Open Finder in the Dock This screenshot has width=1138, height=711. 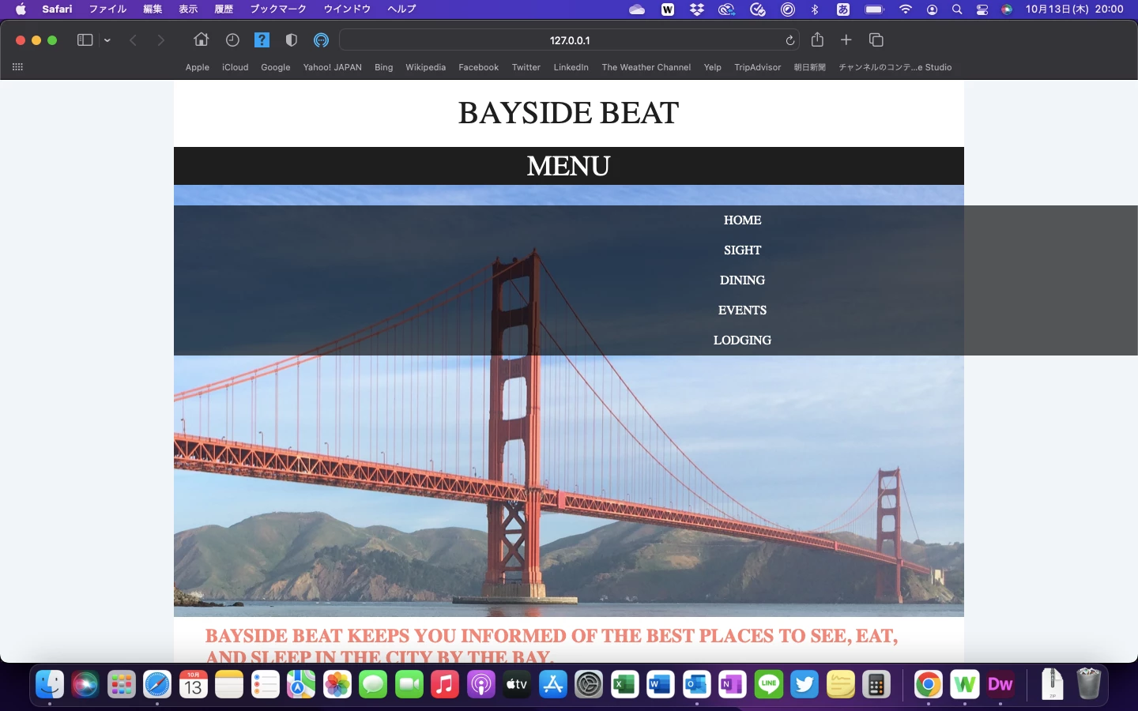[50, 685]
